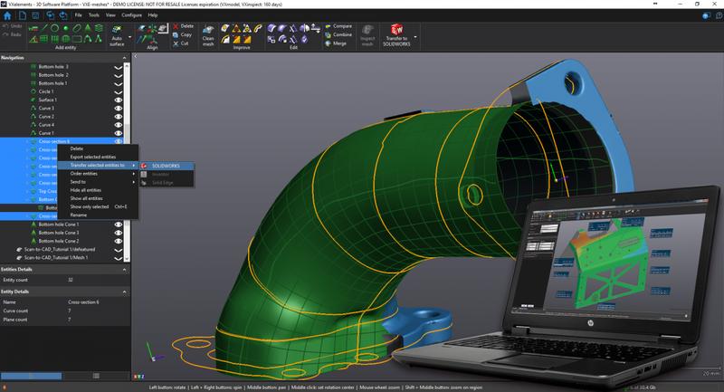Select Curve 2 in navigation tree
The height and width of the screenshot is (392, 724).
[46, 116]
